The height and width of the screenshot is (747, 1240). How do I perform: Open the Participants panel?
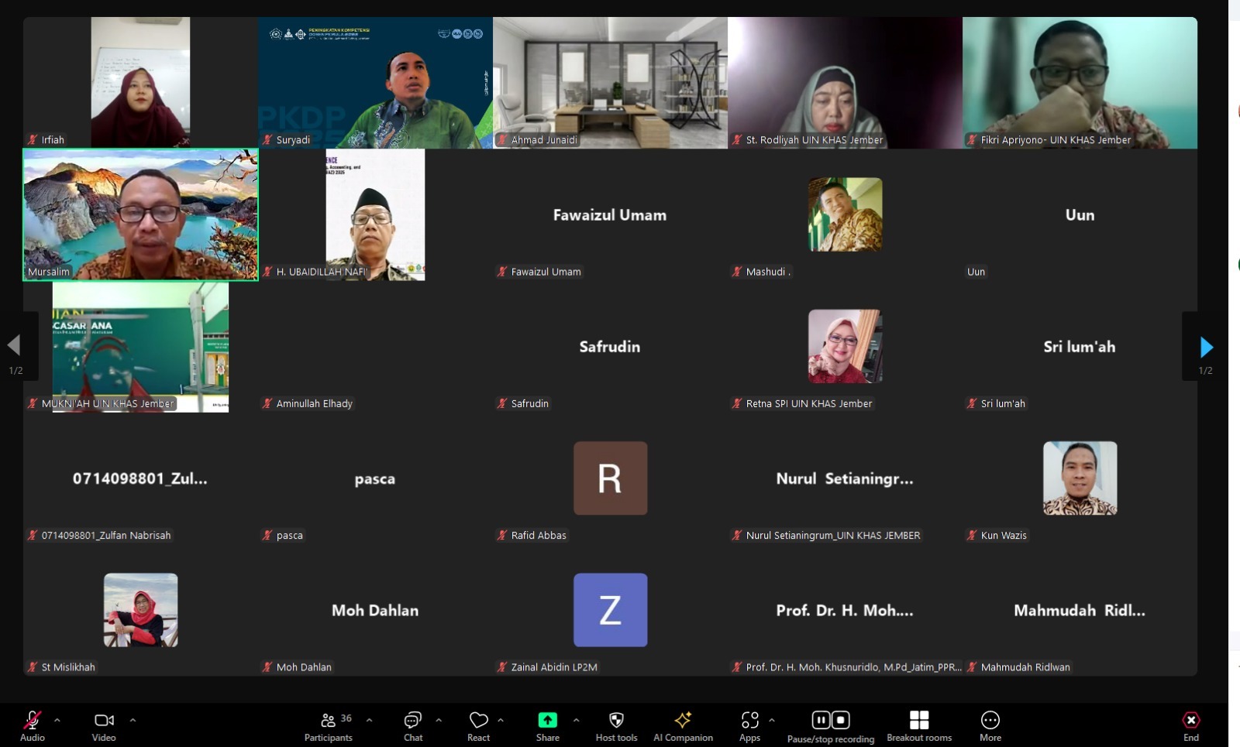(328, 726)
